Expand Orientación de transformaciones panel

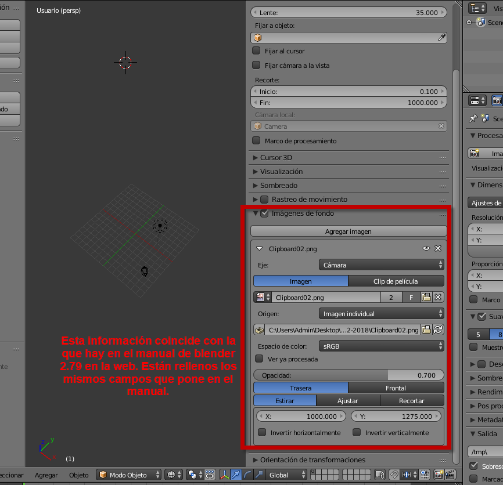point(256,460)
